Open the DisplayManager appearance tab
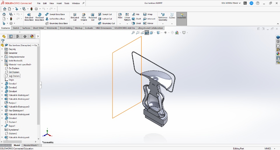Viewport: 280px width, 150px height. pos(32,36)
